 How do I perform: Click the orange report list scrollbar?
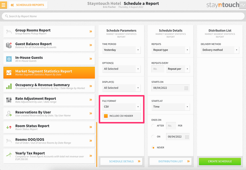coord(97,144)
